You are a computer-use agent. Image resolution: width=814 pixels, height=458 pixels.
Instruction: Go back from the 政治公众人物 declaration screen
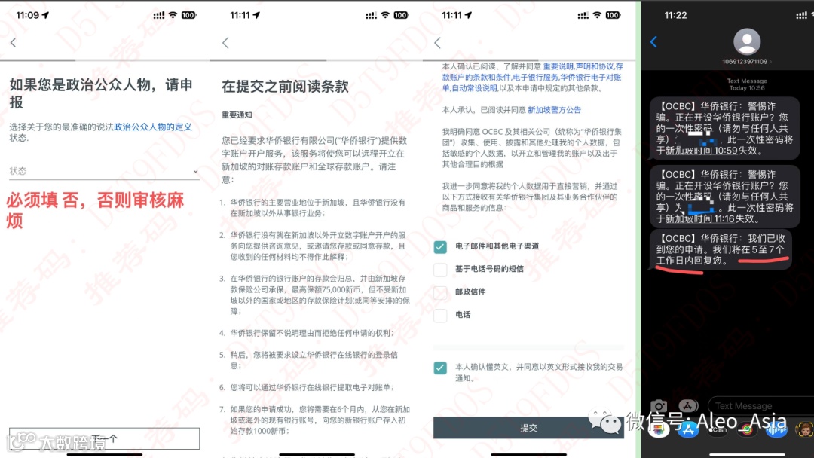coord(14,42)
